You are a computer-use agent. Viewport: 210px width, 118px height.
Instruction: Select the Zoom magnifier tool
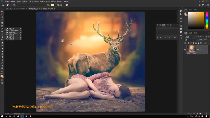(x=2, y=68)
